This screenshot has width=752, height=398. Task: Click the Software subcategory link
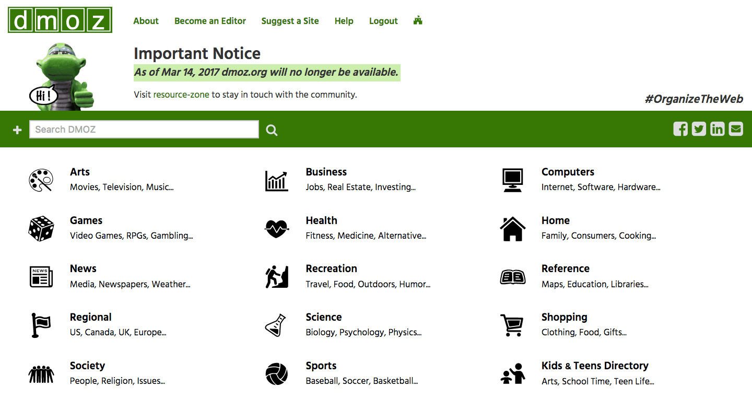click(x=596, y=187)
